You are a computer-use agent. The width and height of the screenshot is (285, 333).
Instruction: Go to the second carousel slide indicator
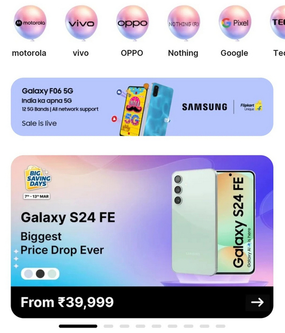[108, 326]
